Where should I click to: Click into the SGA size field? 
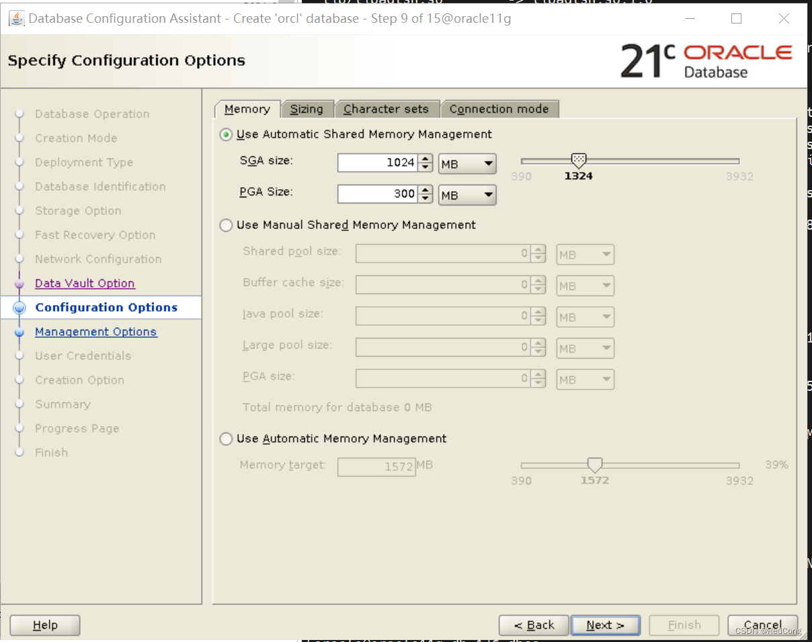pyautogui.click(x=377, y=163)
